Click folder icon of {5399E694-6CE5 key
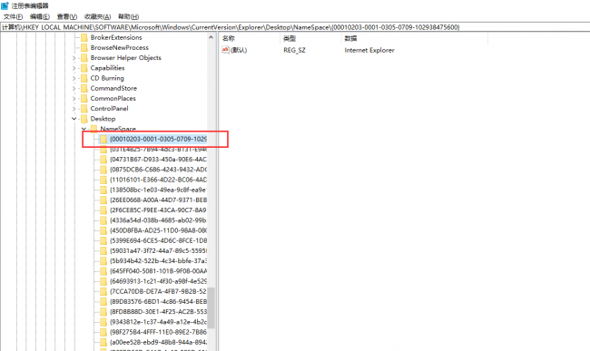Viewport: 590px width, 351px height. [x=103, y=240]
